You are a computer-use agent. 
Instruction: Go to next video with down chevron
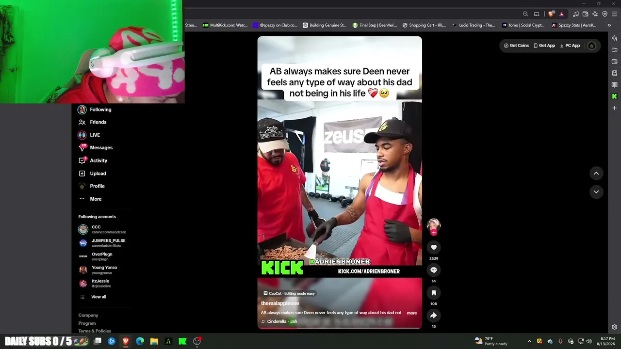[x=596, y=192]
